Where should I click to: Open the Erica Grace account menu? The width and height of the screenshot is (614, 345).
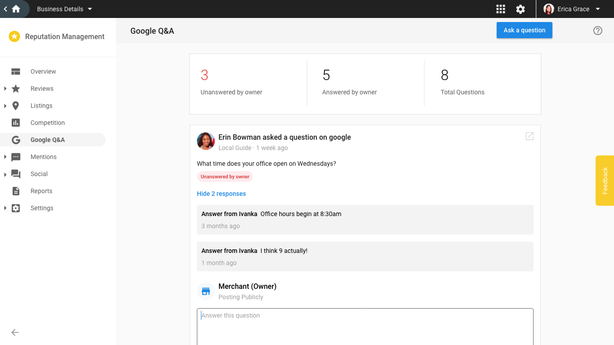click(572, 9)
